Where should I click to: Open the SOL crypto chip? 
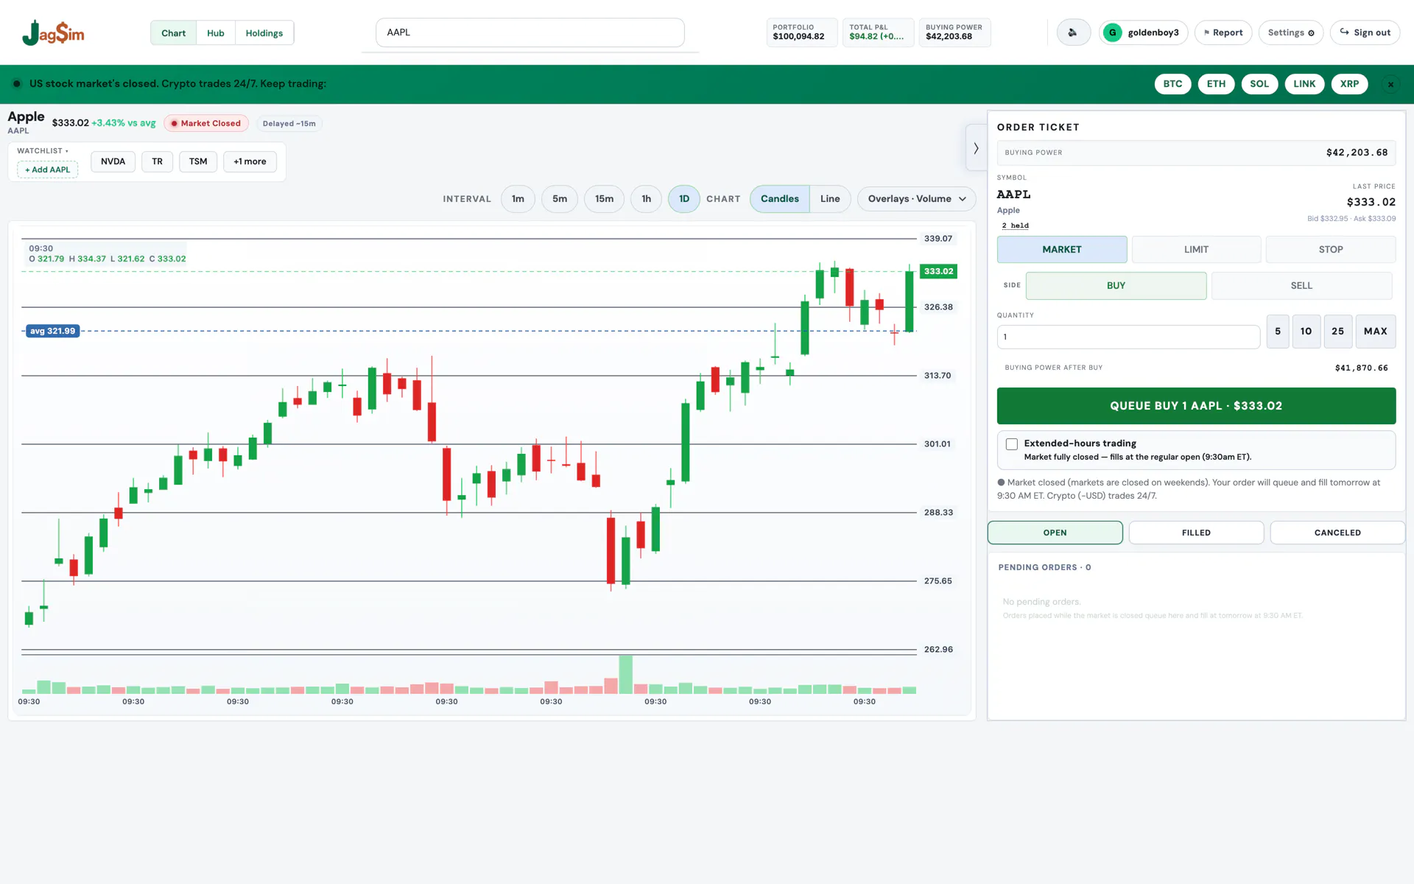1259,84
